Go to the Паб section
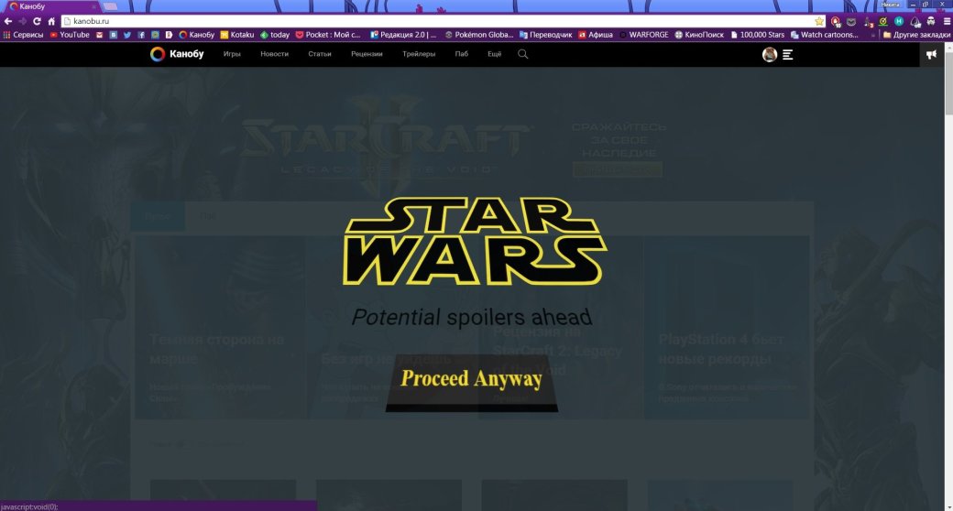The image size is (953, 511). tap(461, 54)
